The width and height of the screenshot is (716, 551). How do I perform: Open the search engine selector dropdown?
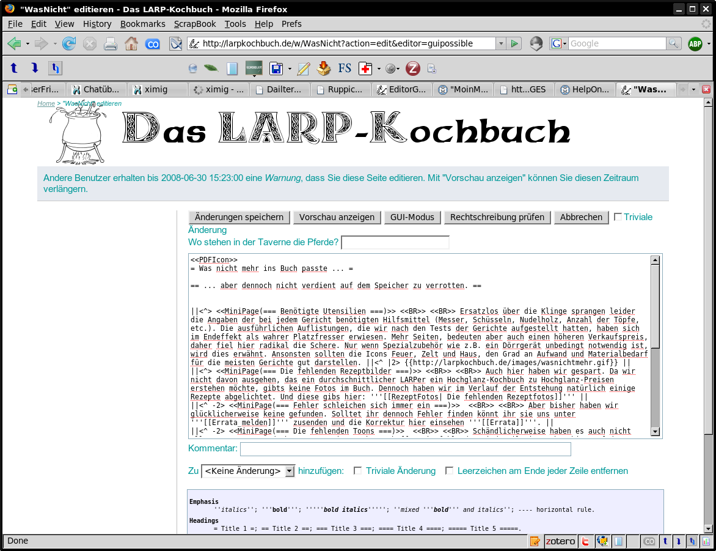[560, 43]
